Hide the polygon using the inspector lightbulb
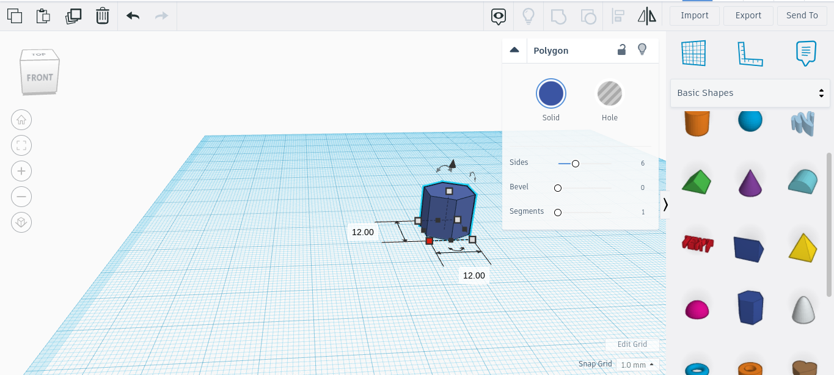 (642, 49)
